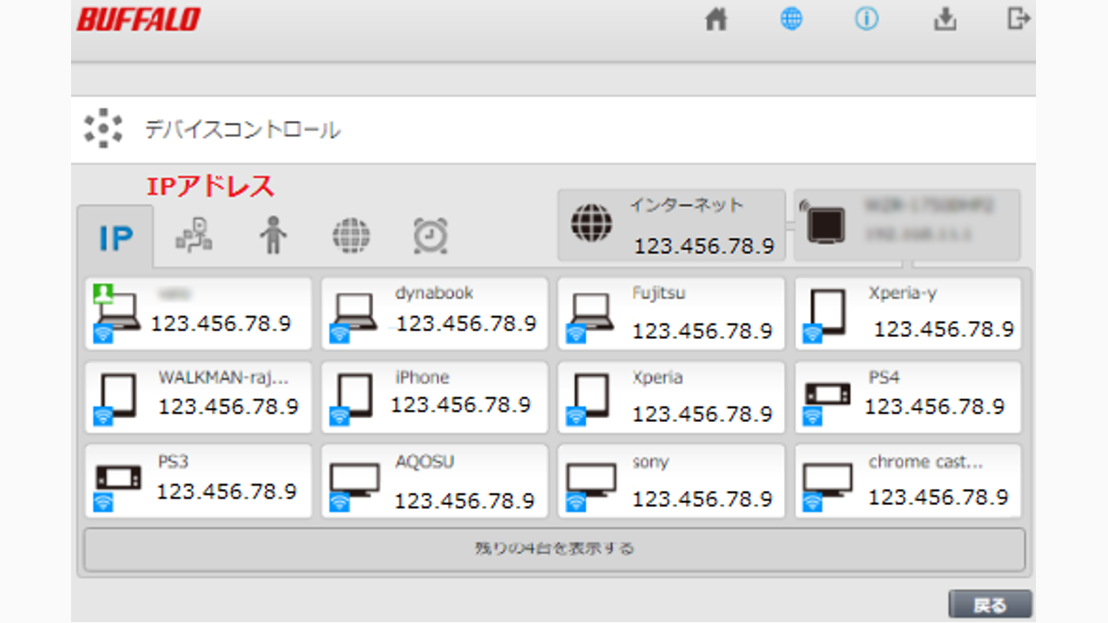Click the PS3 device name

(174, 461)
